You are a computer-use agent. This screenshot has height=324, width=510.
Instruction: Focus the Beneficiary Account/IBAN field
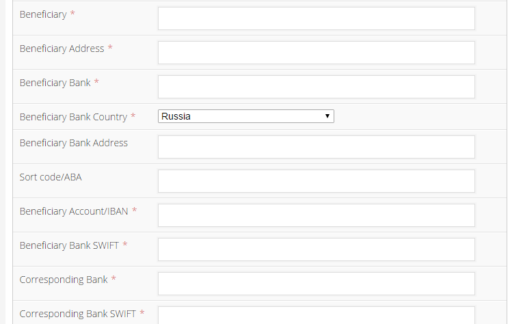tap(316, 215)
